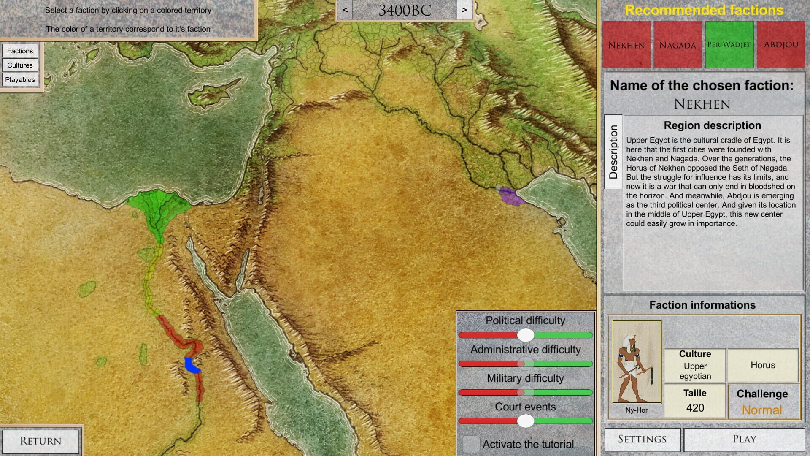Enable Activate the tutorial
This screenshot has width=810, height=456.
coord(471,444)
